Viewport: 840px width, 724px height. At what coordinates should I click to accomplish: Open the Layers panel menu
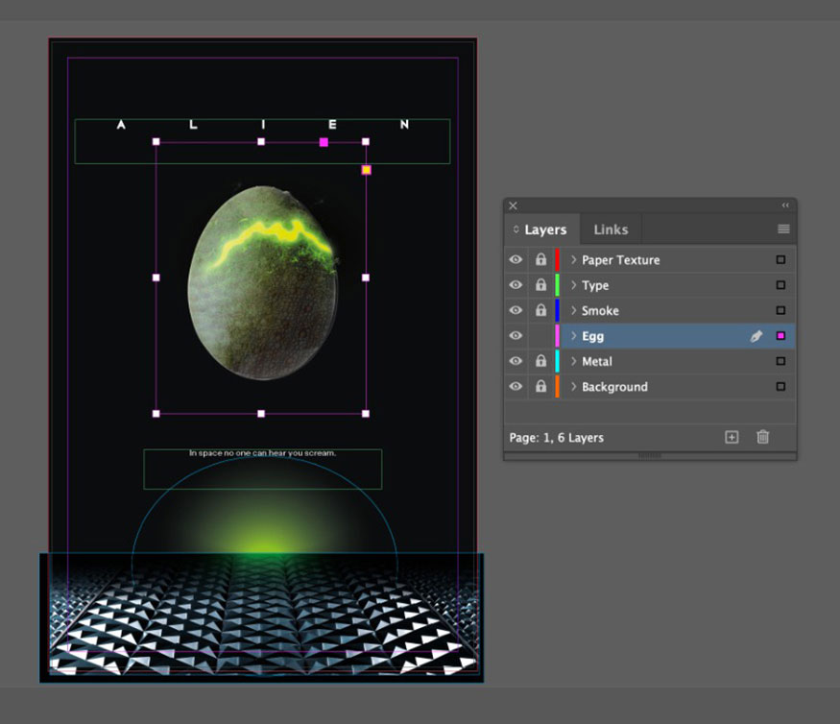pyautogui.click(x=783, y=229)
